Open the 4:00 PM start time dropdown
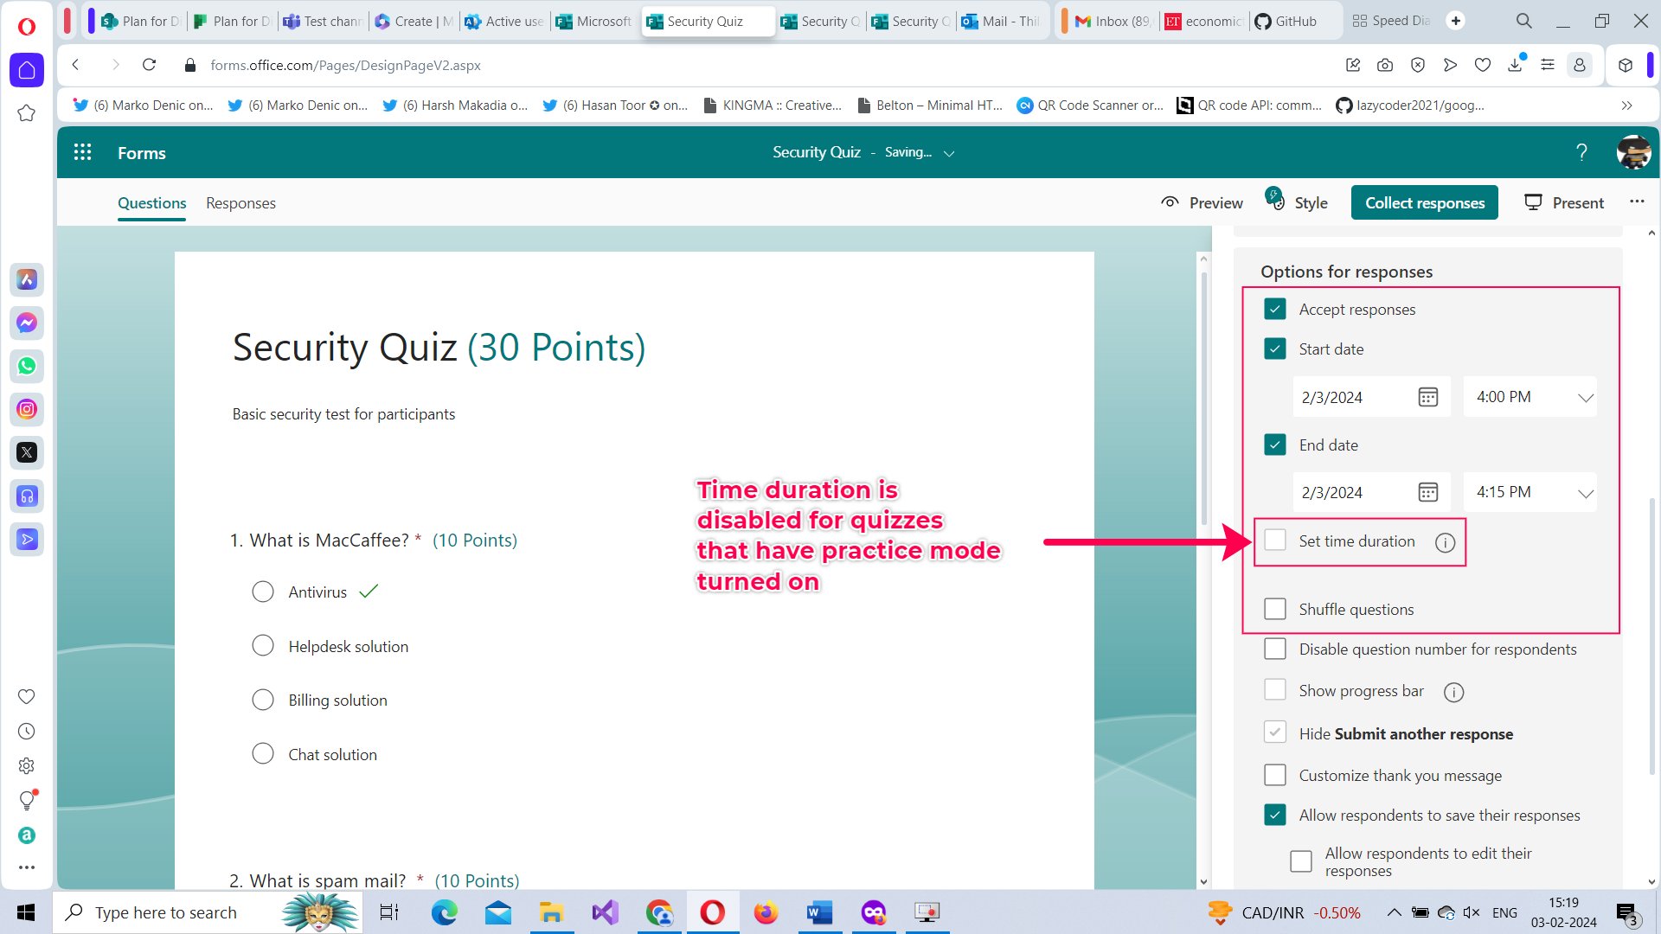The image size is (1661, 934). click(x=1530, y=397)
